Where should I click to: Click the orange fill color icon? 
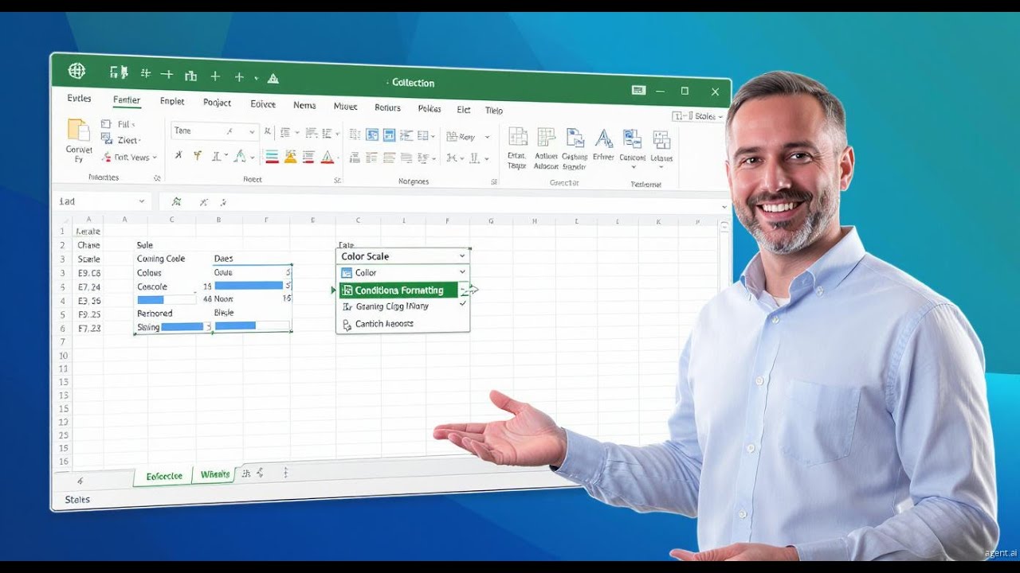pyautogui.click(x=290, y=157)
